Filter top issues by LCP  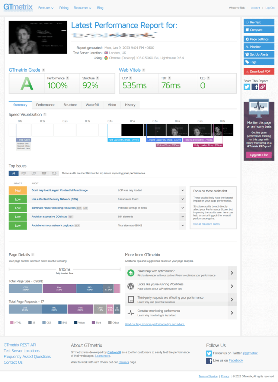[34, 173]
